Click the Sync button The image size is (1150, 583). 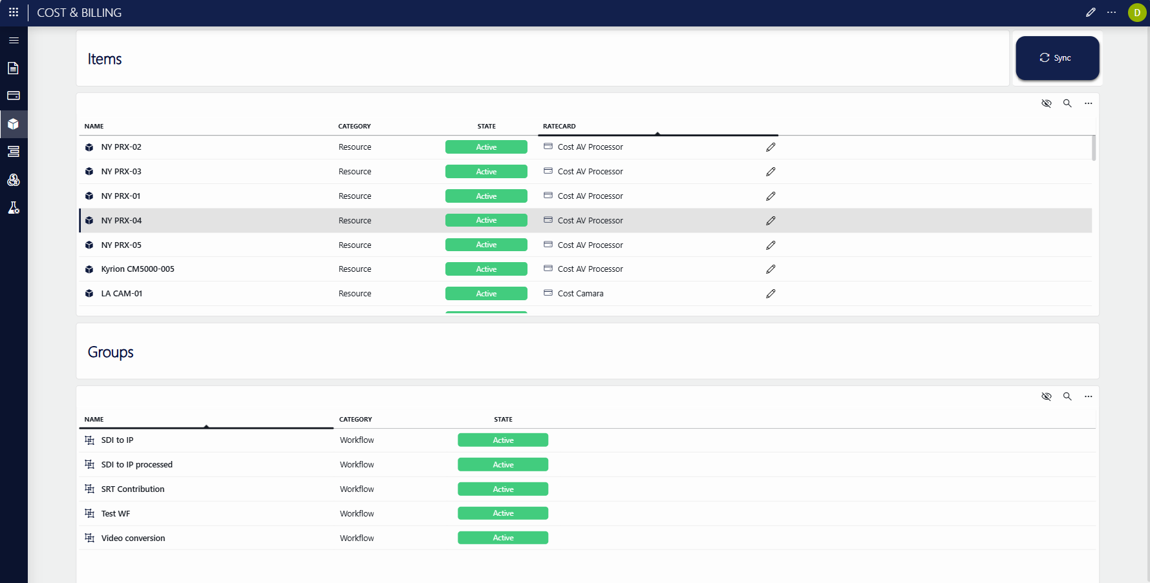click(1057, 58)
